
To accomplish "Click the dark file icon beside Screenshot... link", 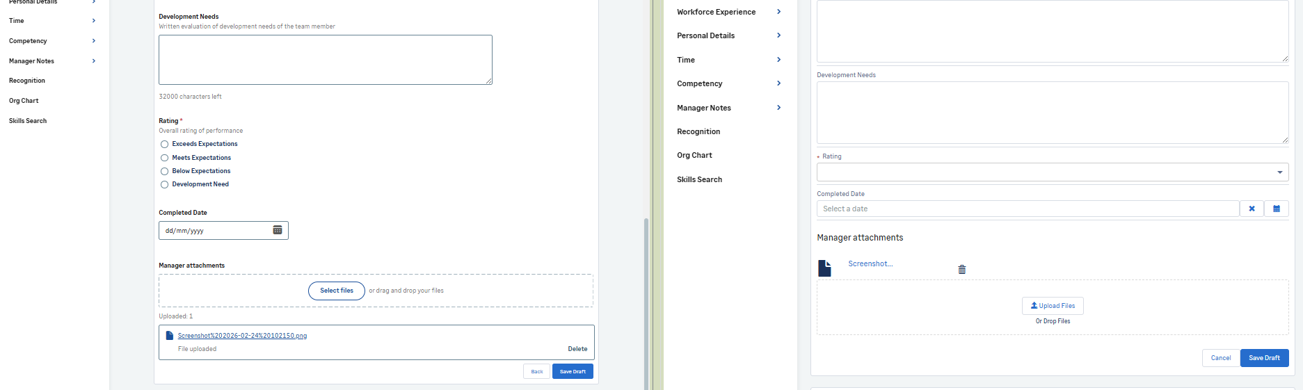I will (825, 268).
